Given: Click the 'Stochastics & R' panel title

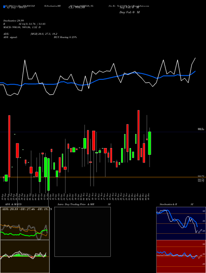Looking at the screenshot, I should click(169, 204).
